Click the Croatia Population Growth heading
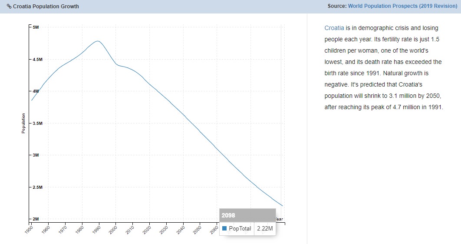The height and width of the screenshot is (244, 461). point(46,6)
